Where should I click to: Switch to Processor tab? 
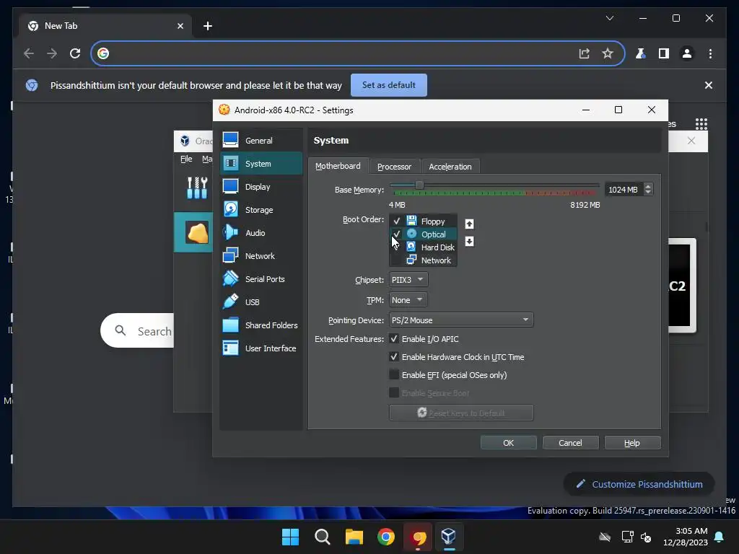tap(395, 167)
